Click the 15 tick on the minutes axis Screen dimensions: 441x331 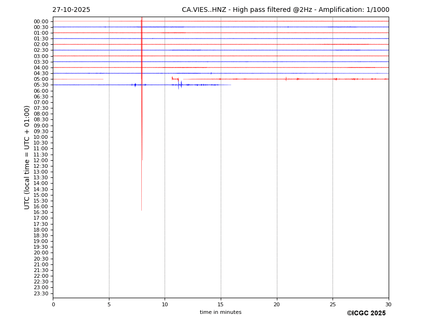point(221,304)
